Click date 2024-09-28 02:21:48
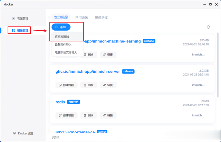This screenshot has width=221, height=142. [196, 74]
